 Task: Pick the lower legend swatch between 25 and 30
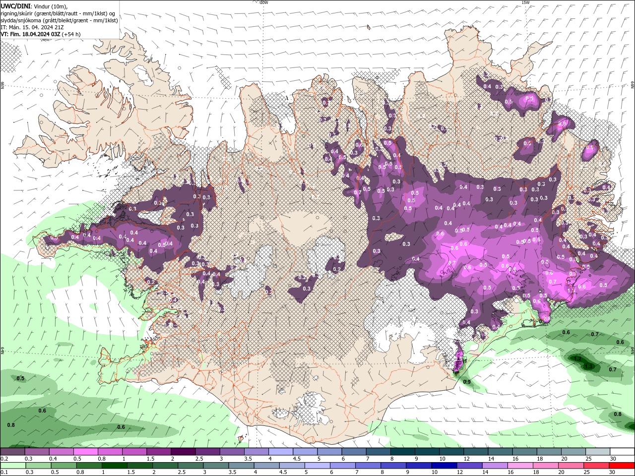coord(595,466)
